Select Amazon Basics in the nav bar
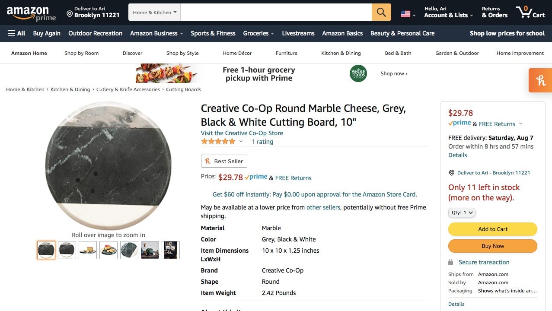 pos(342,33)
